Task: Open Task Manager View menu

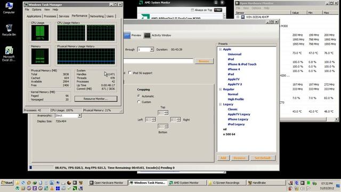Action: 47,10
